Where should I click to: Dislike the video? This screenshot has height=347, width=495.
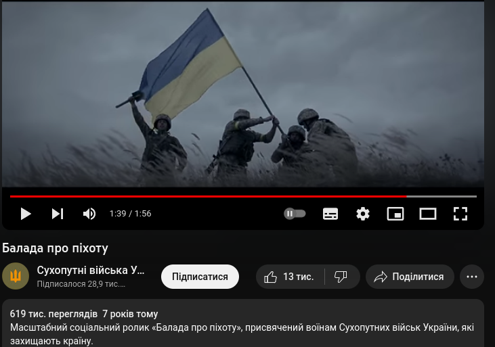(x=341, y=277)
